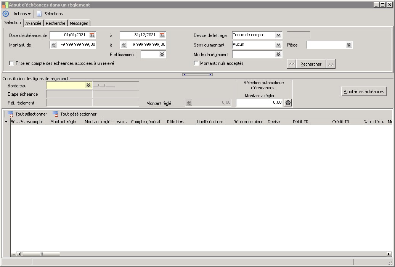Toggle Montants nuls acceptés checkbox
395x267 pixels.
(196, 63)
